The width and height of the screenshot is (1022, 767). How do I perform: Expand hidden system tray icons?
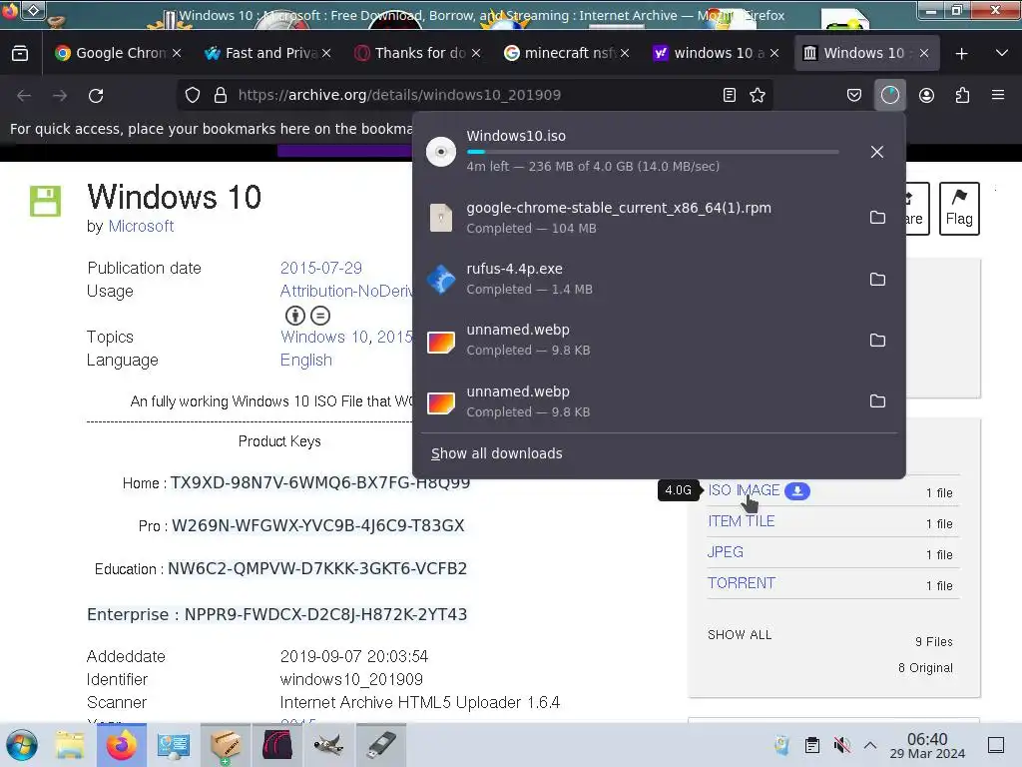[x=870, y=745]
